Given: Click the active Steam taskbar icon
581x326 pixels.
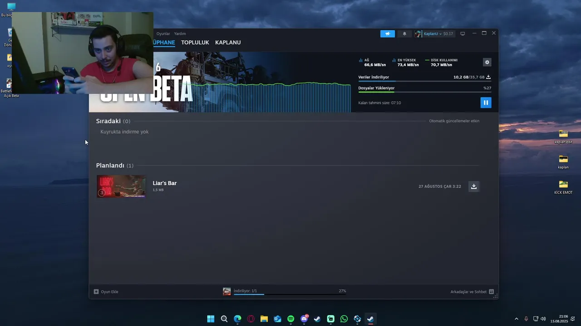Looking at the screenshot, I should pyautogui.click(x=370, y=319).
